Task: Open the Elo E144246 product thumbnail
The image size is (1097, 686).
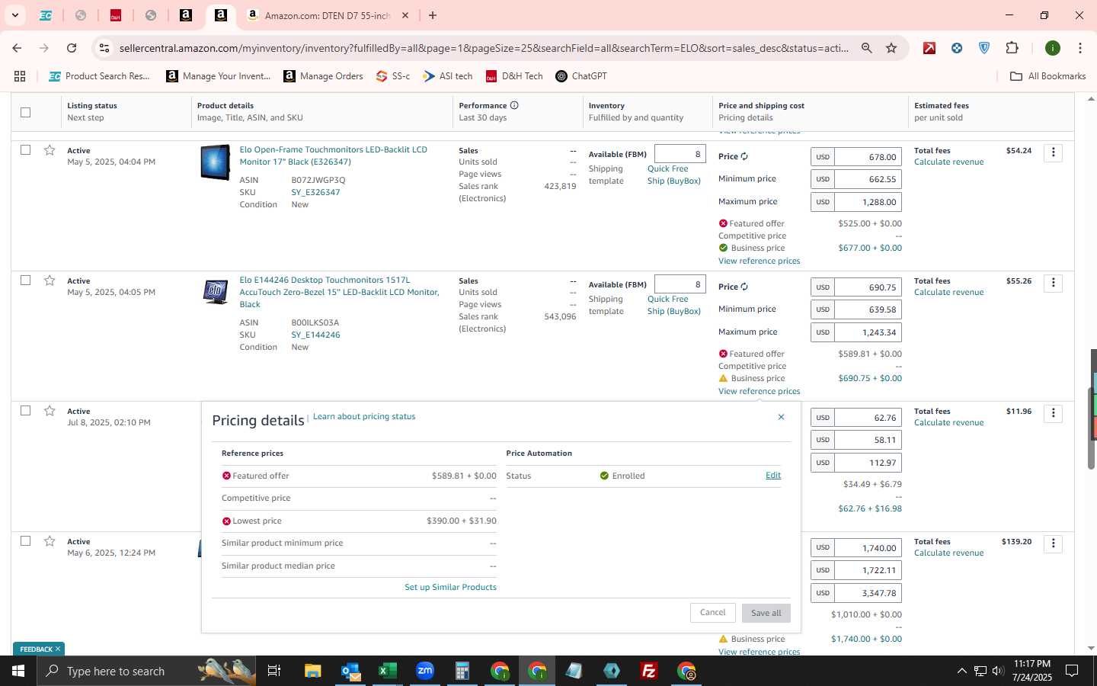Action: tap(216, 292)
